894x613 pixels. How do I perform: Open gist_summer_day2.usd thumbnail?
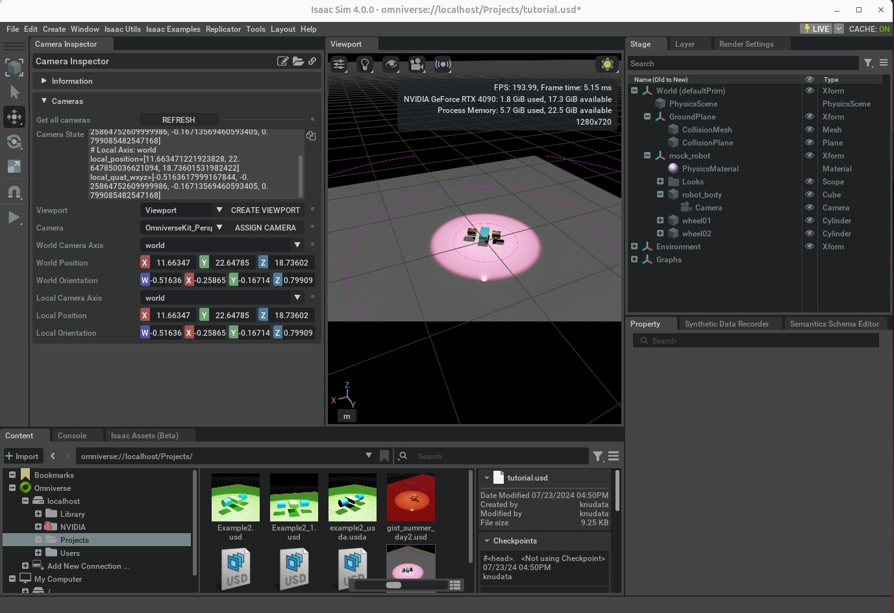pos(410,497)
